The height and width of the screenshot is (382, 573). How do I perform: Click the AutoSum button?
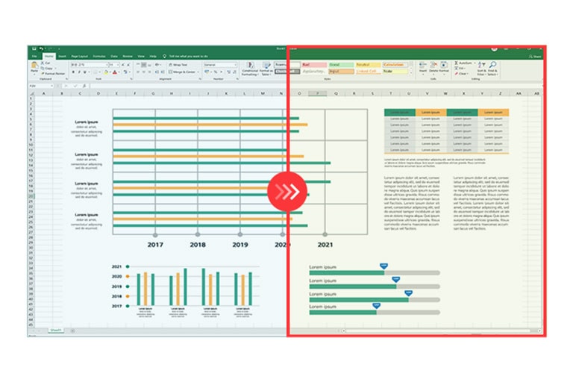[463, 63]
